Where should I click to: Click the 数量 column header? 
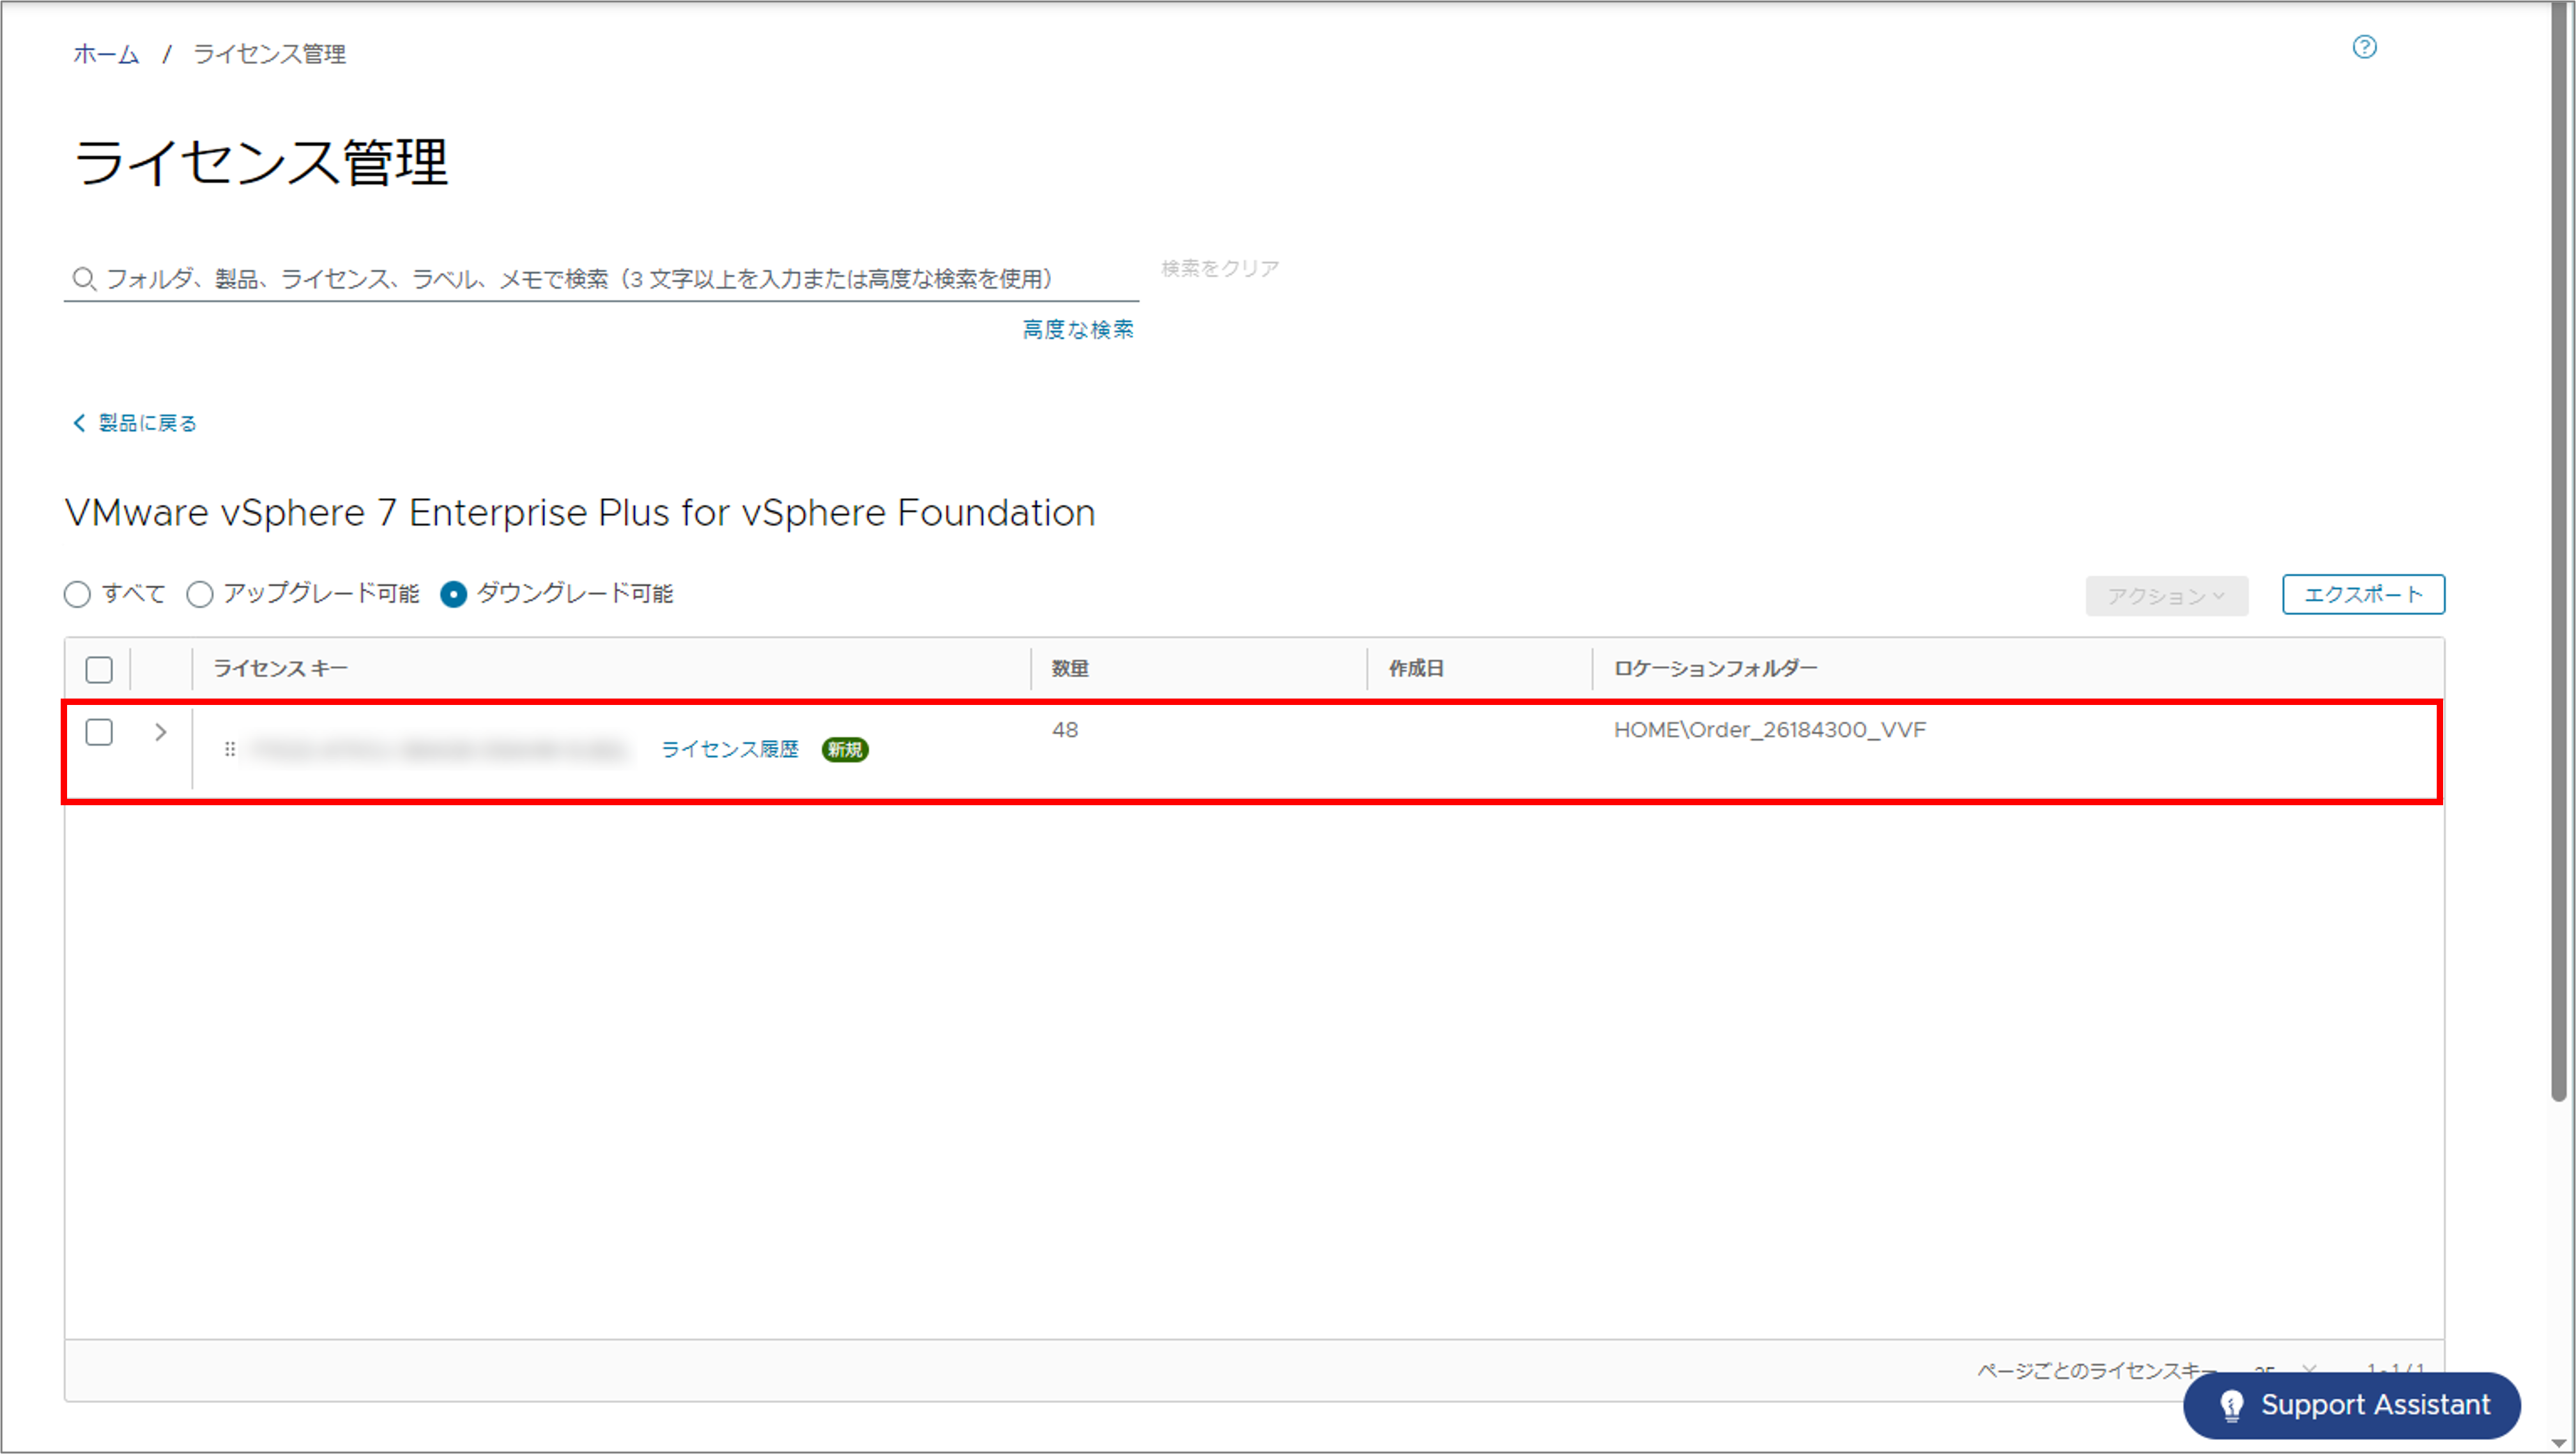click(1070, 669)
